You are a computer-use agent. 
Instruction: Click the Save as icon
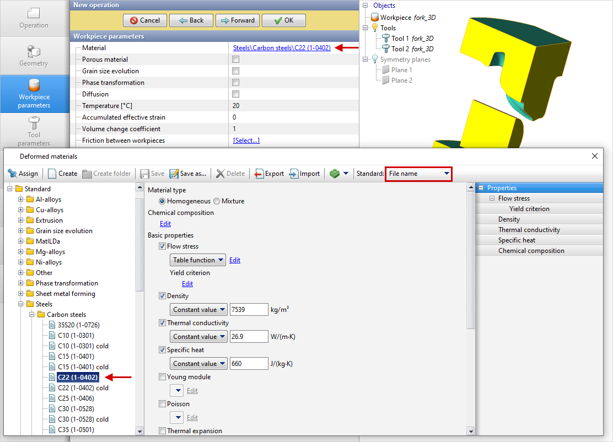pyautogui.click(x=174, y=174)
